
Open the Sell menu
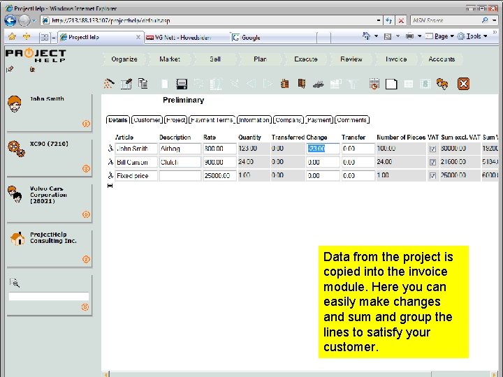pos(215,59)
